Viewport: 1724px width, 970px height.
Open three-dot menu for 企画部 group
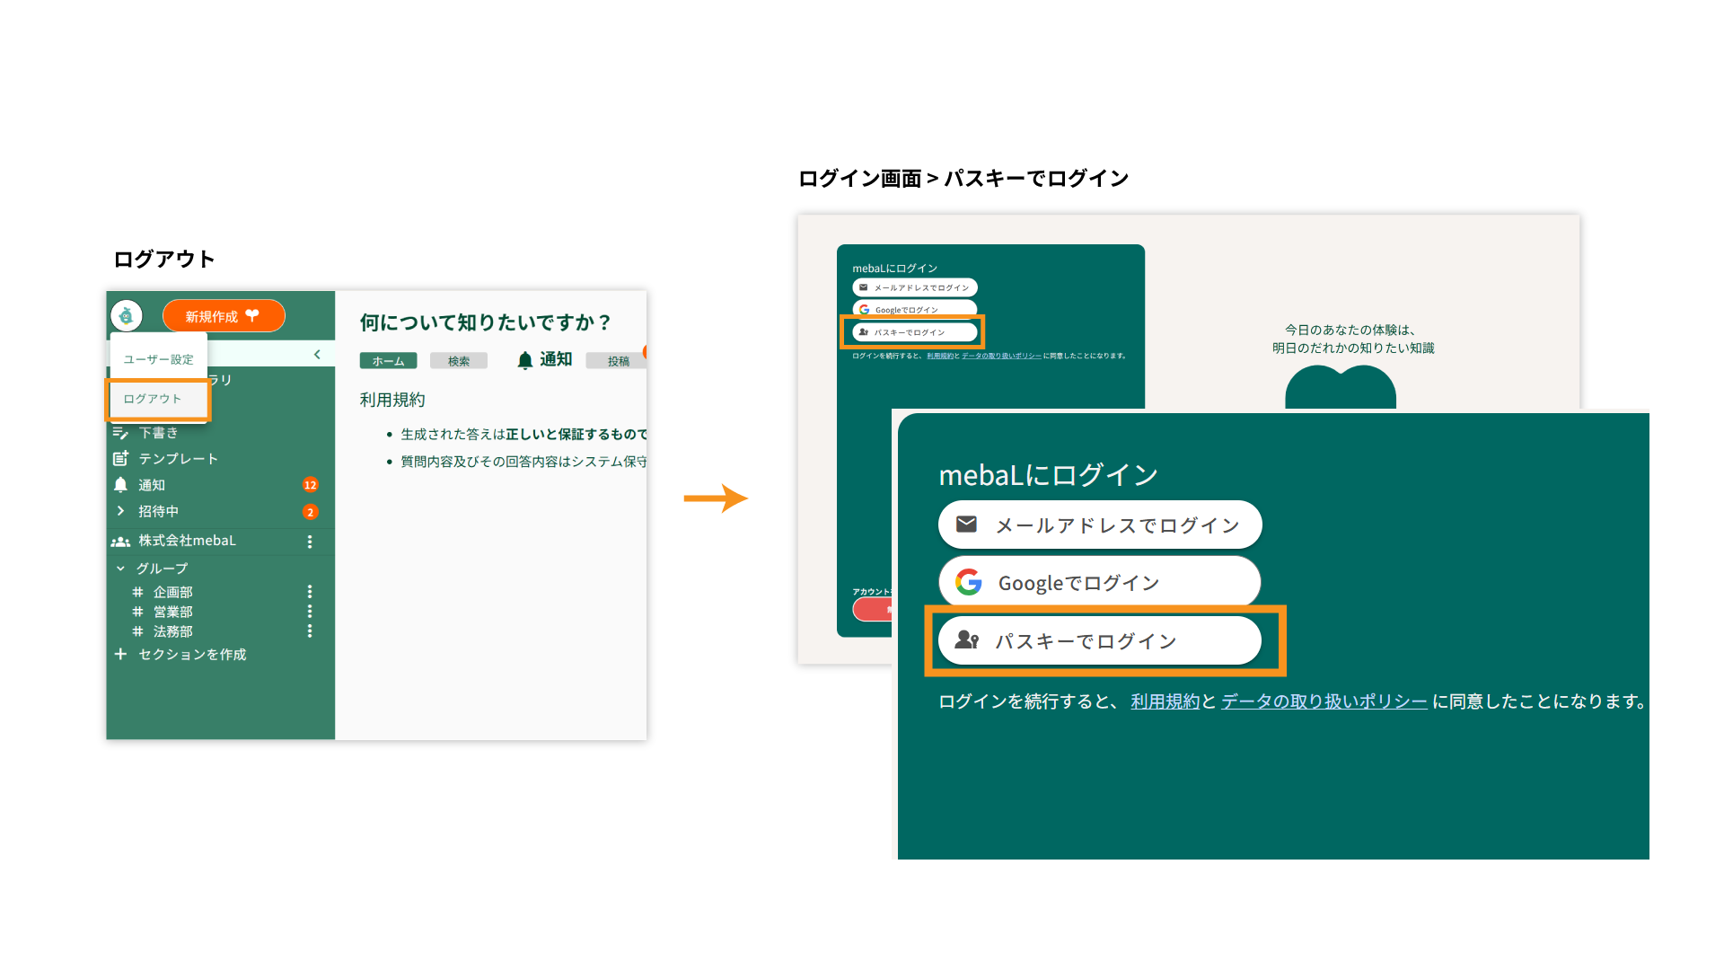[310, 592]
